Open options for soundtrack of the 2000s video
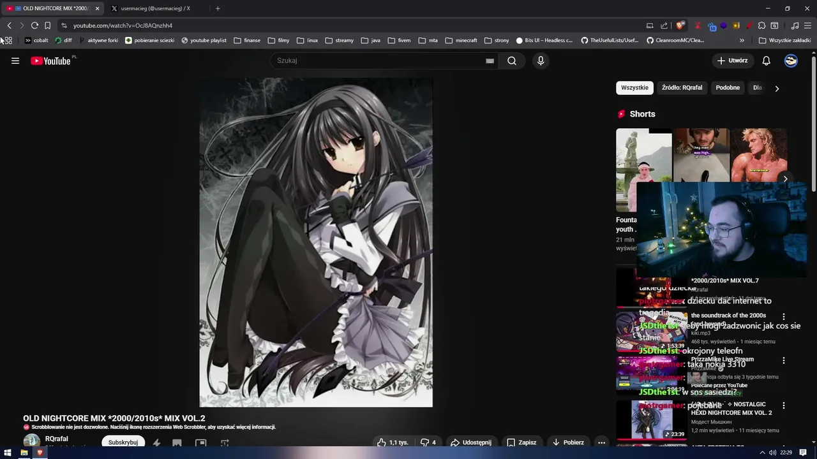The width and height of the screenshot is (817, 459). click(784, 316)
